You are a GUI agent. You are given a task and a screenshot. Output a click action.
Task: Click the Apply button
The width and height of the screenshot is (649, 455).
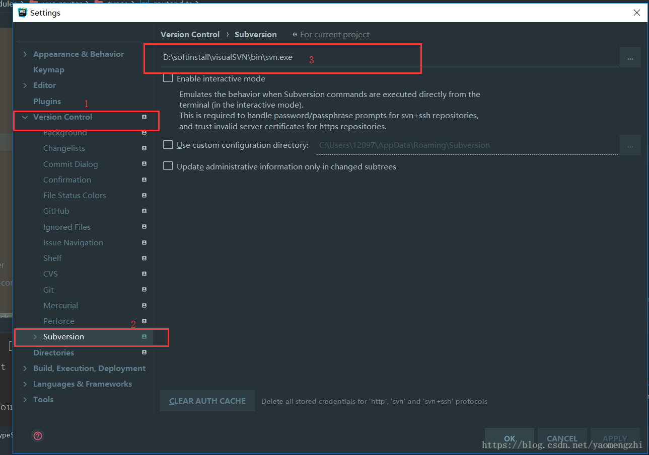pyautogui.click(x=615, y=438)
